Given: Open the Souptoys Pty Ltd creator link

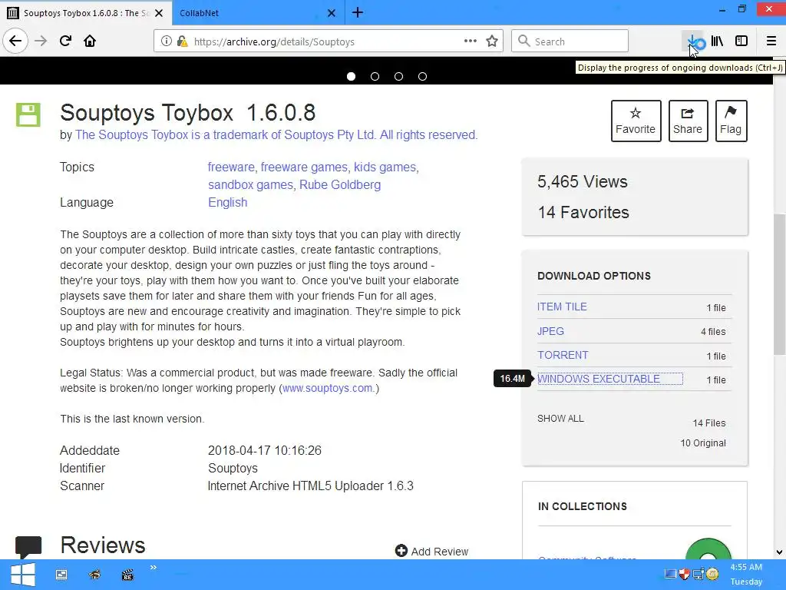Looking at the screenshot, I should tap(276, 135).
